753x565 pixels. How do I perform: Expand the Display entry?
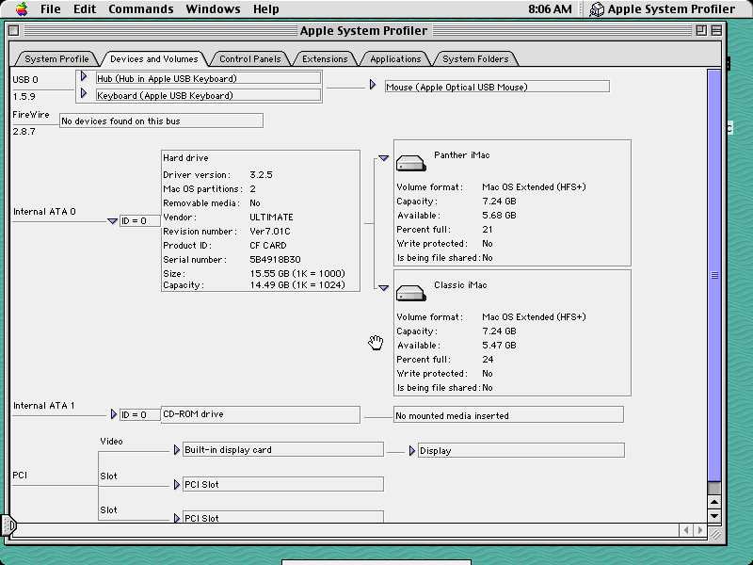tap(412, 451)
